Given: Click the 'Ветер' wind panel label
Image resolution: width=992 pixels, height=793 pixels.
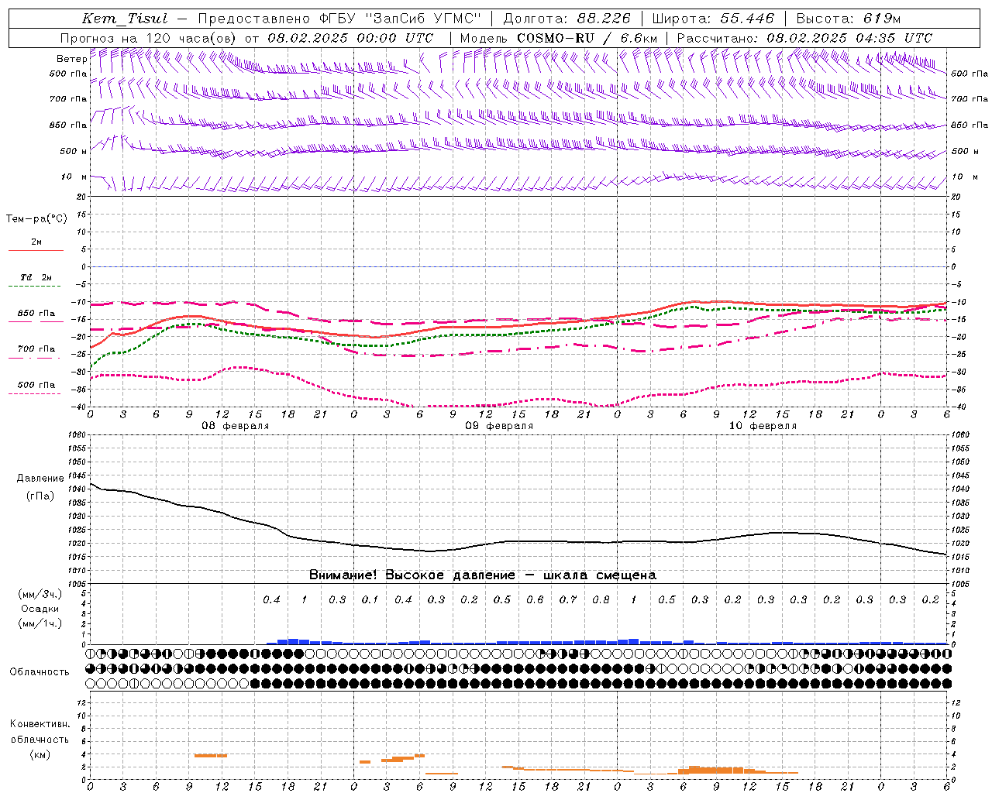Looking at the screenshot, I should [72, 59].
